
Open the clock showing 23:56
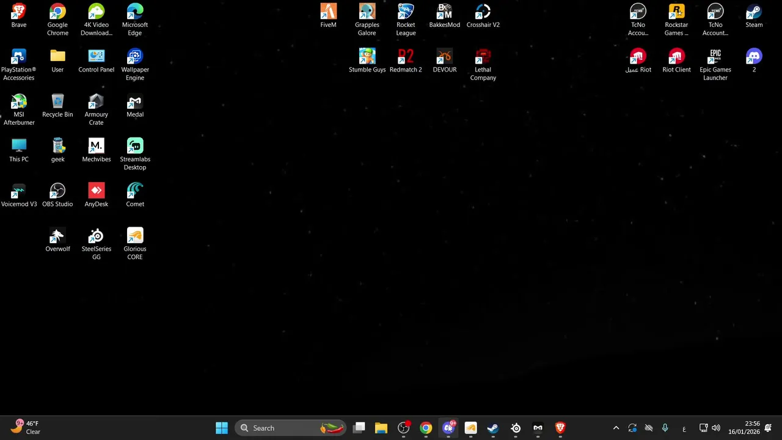(744, 427)
